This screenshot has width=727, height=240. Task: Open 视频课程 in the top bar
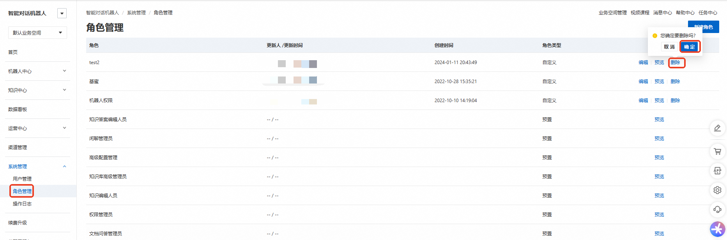point(640,13)
